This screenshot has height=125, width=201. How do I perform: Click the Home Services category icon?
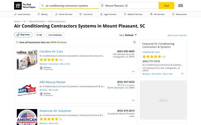[57, 14]
